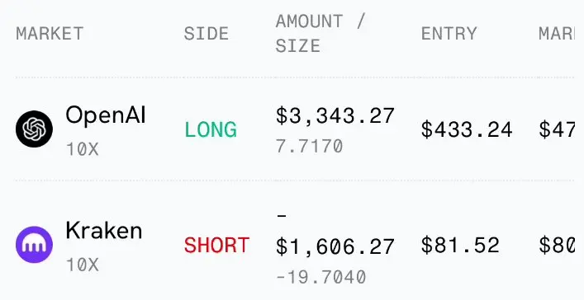Click the 10X leverage under Kraken
The image size is (584, 300).
click(x=83, y=265)
